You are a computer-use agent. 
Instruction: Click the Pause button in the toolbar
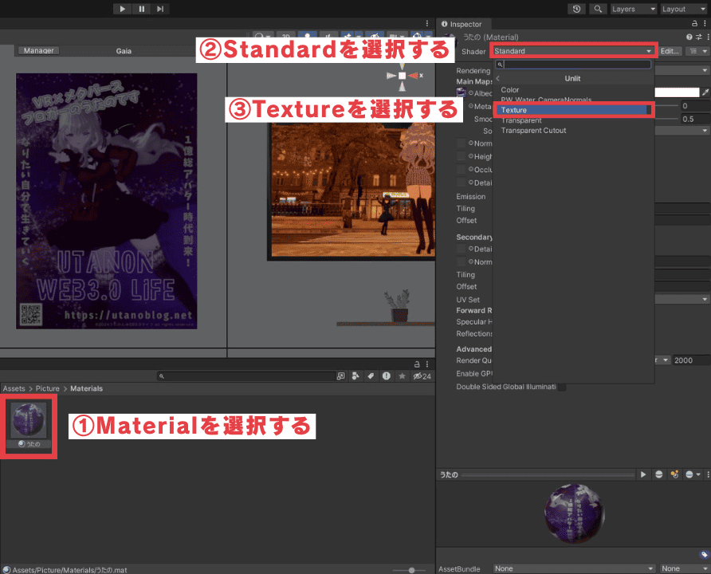pos(141,9)
